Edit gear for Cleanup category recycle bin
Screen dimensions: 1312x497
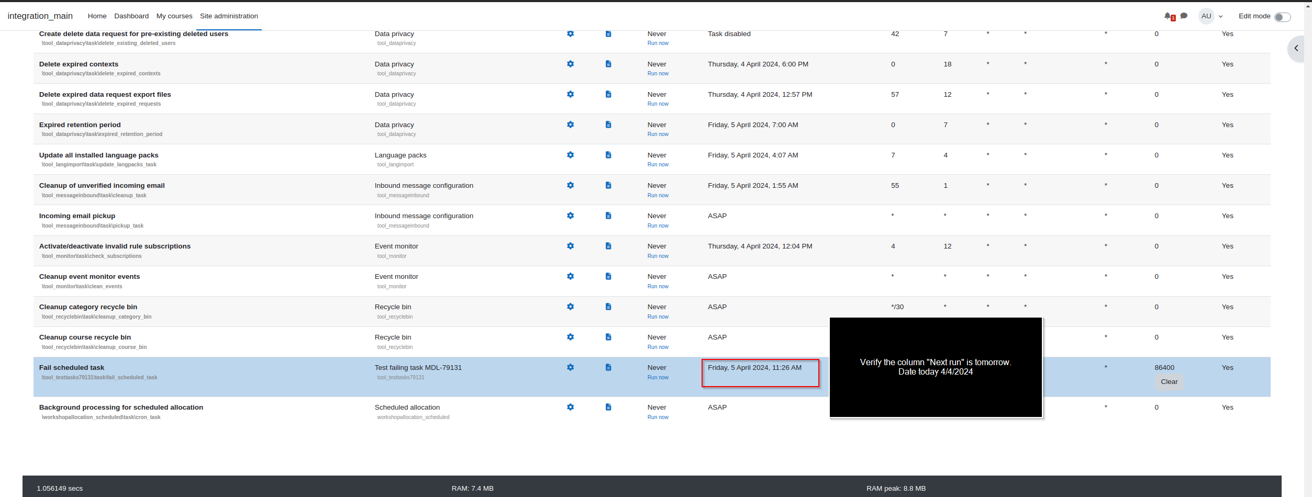tap(570, 307)
